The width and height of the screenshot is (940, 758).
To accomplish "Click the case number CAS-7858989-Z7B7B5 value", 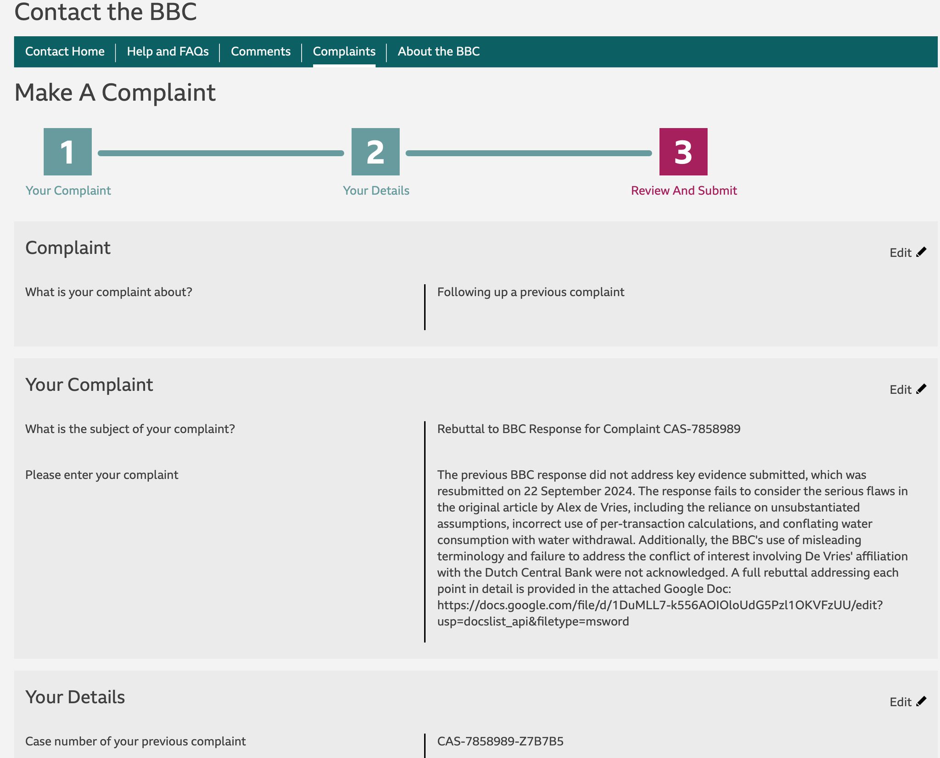I will (x=500, y=741).
